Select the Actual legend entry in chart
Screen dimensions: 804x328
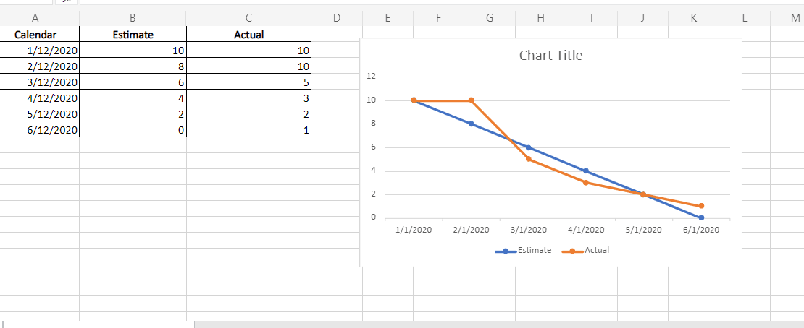(x=585, y=251)
